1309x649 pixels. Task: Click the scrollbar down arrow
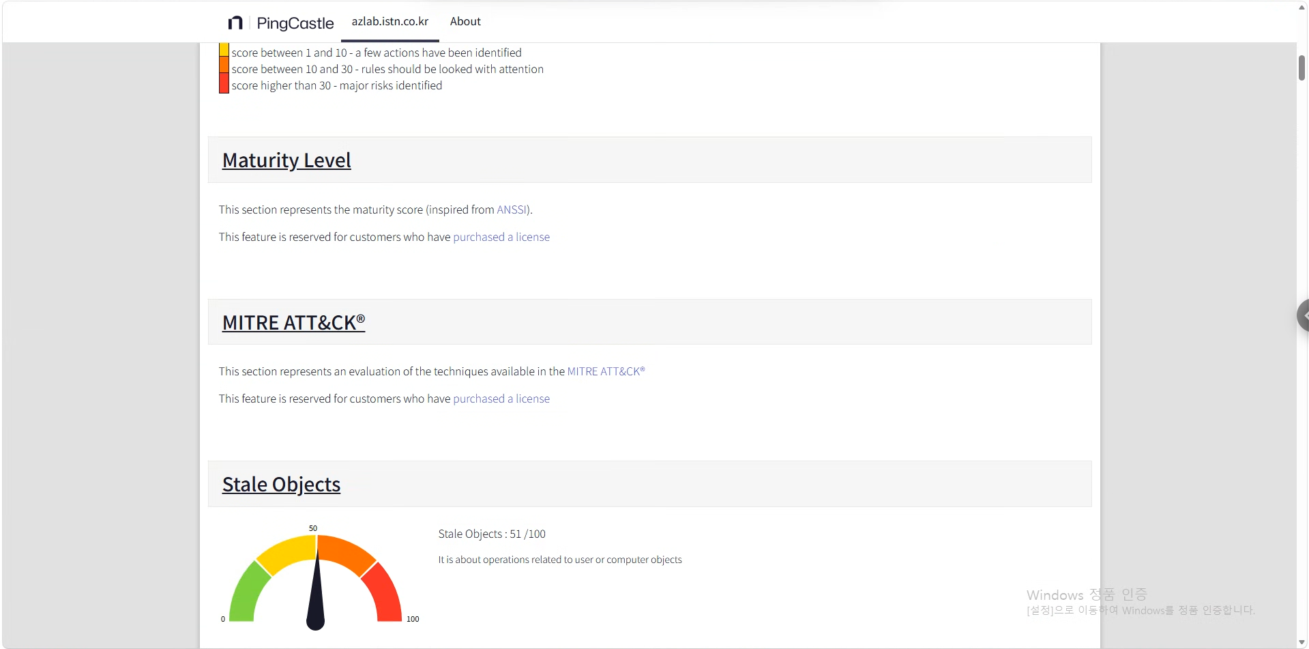[1301, 642]
